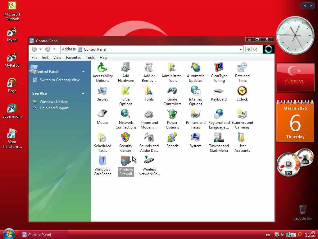This screenshot has width=318, height=239.
Task: Open the Tools menu
Action: [x=90, y=58]
